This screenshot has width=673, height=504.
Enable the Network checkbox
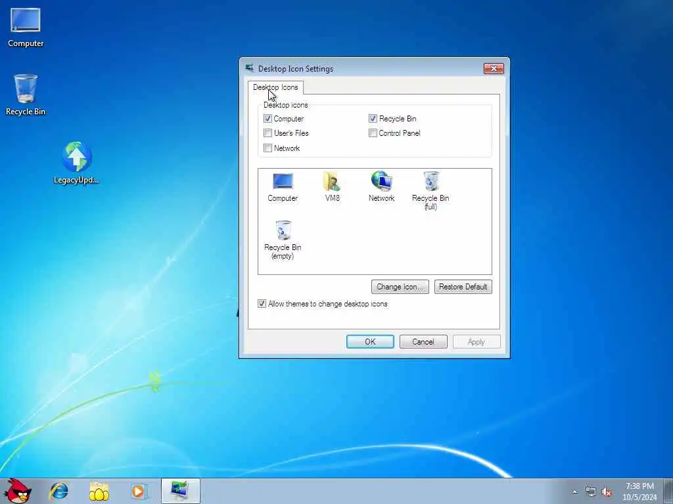tap(267, 148)
